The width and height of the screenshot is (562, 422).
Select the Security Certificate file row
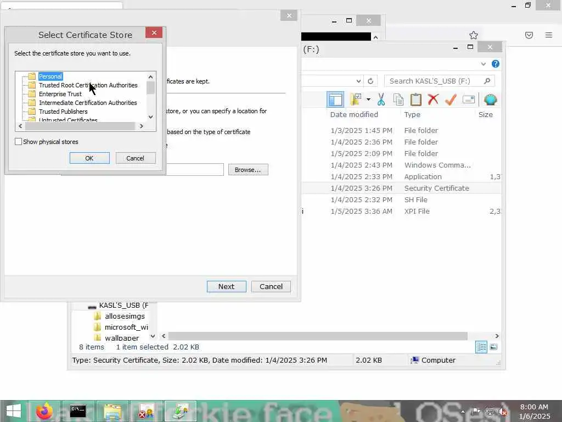click(x=401, y=188)
